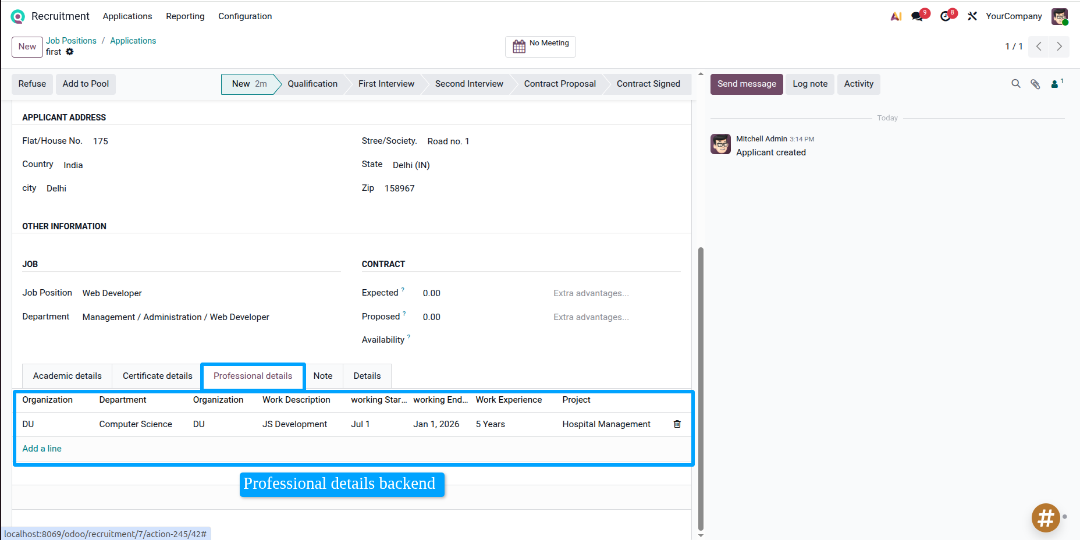Expand the Reporting menu
The width and height of the screenshot is (1080, 540).
(x=185, y=16)
